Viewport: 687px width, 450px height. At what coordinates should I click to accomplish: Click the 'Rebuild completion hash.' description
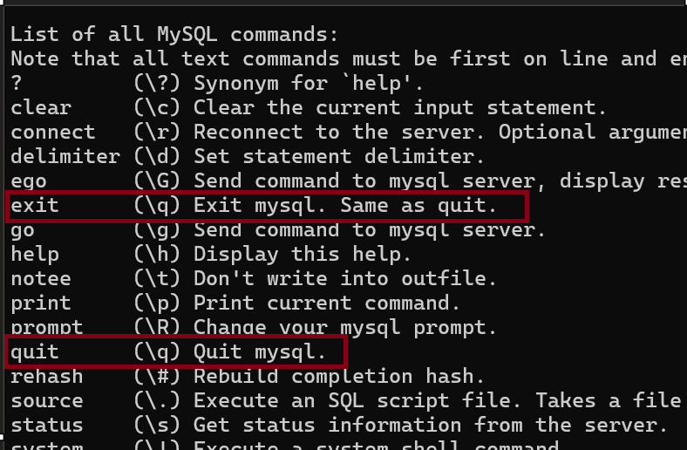[338, 377]
